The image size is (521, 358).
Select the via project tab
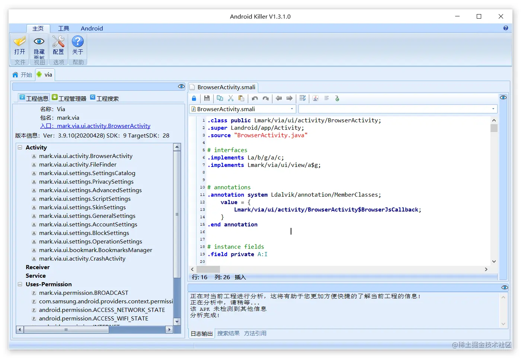tap(45, 75)
